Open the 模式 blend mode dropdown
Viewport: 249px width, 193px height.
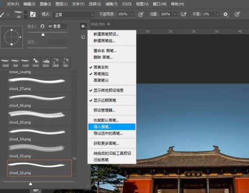[x=72, y=14]
